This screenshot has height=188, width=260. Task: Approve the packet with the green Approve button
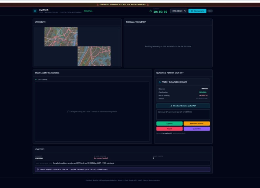pos(170,124)
